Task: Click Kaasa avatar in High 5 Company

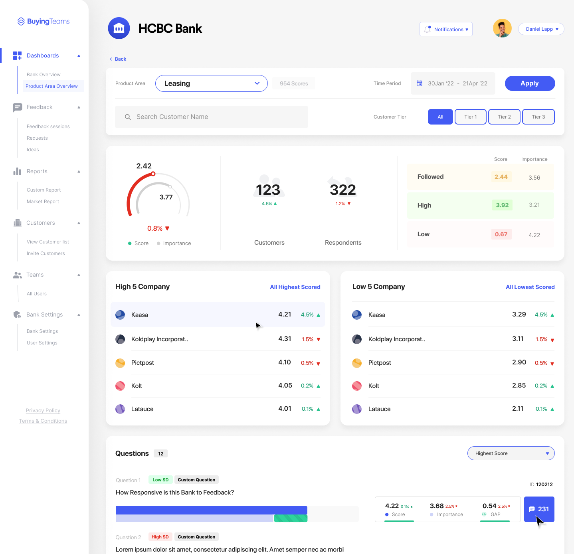Action: [x=120, y=315]
